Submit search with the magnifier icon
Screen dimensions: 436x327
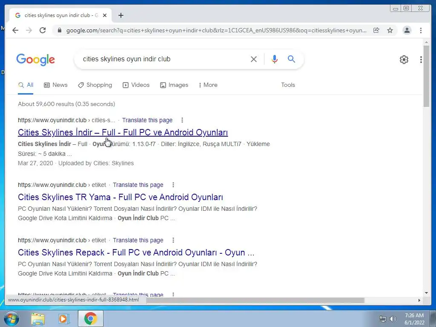tap(291, 59)
